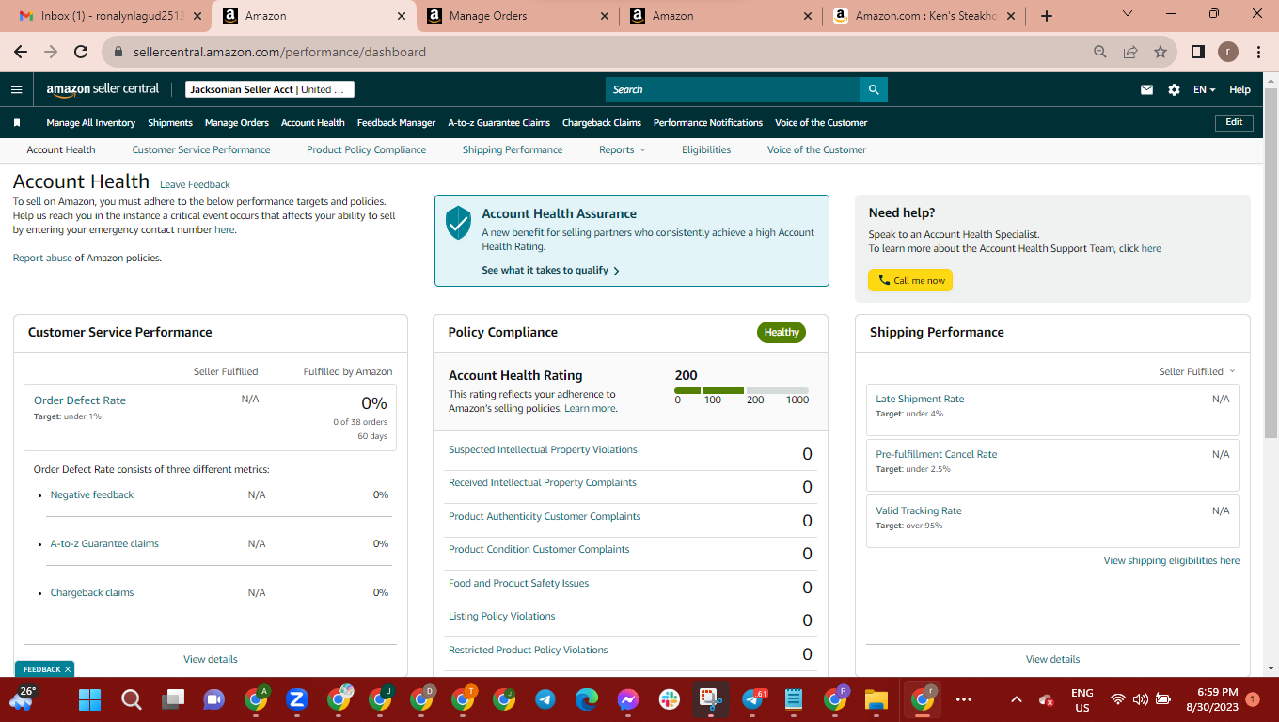This screenshot has width=1279, height=722.
Task: Click the zoom magnifier icon in address bar
Action: [1100, 52]
